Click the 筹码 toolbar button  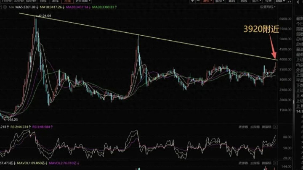(232, 1)
